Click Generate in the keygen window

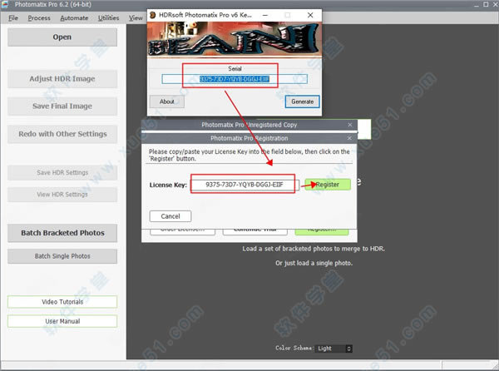point(303,101)
